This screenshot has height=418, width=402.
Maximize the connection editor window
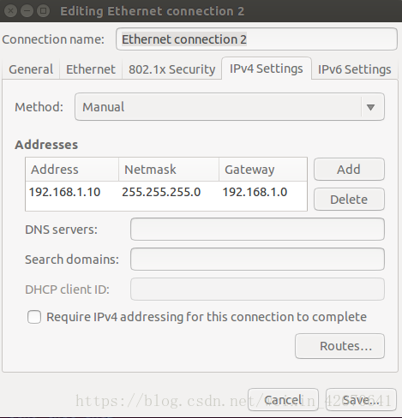44,11
